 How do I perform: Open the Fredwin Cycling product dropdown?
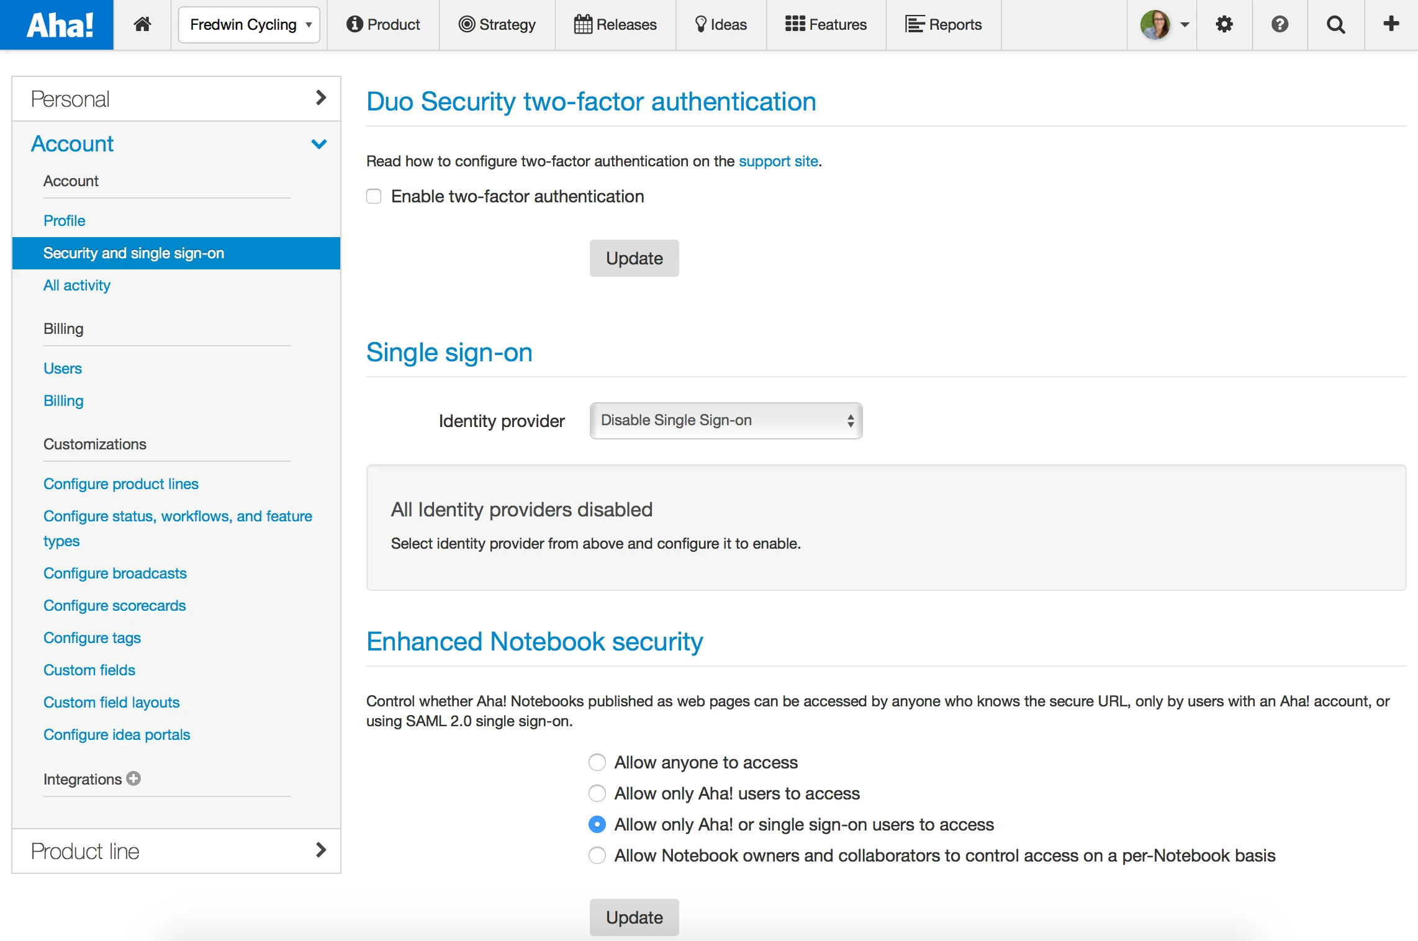click(249, 25)
